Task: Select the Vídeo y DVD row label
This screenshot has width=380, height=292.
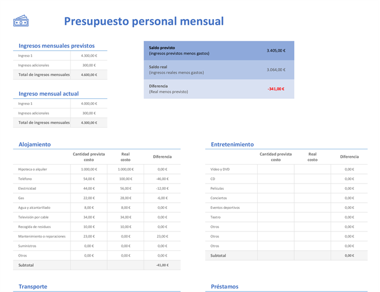Action: point(220,169)
